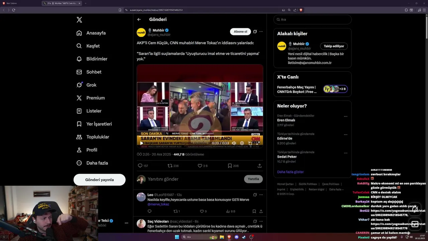Bookmark the post with 206 saves
The height and width of the screenshot is (241, 428).
pos(233,166)
